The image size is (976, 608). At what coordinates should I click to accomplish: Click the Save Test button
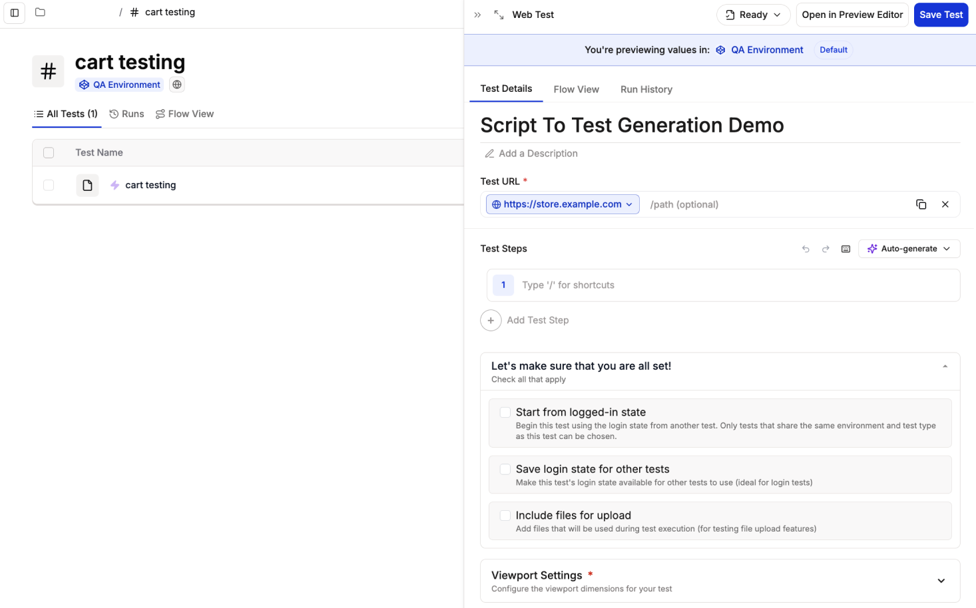941,15
